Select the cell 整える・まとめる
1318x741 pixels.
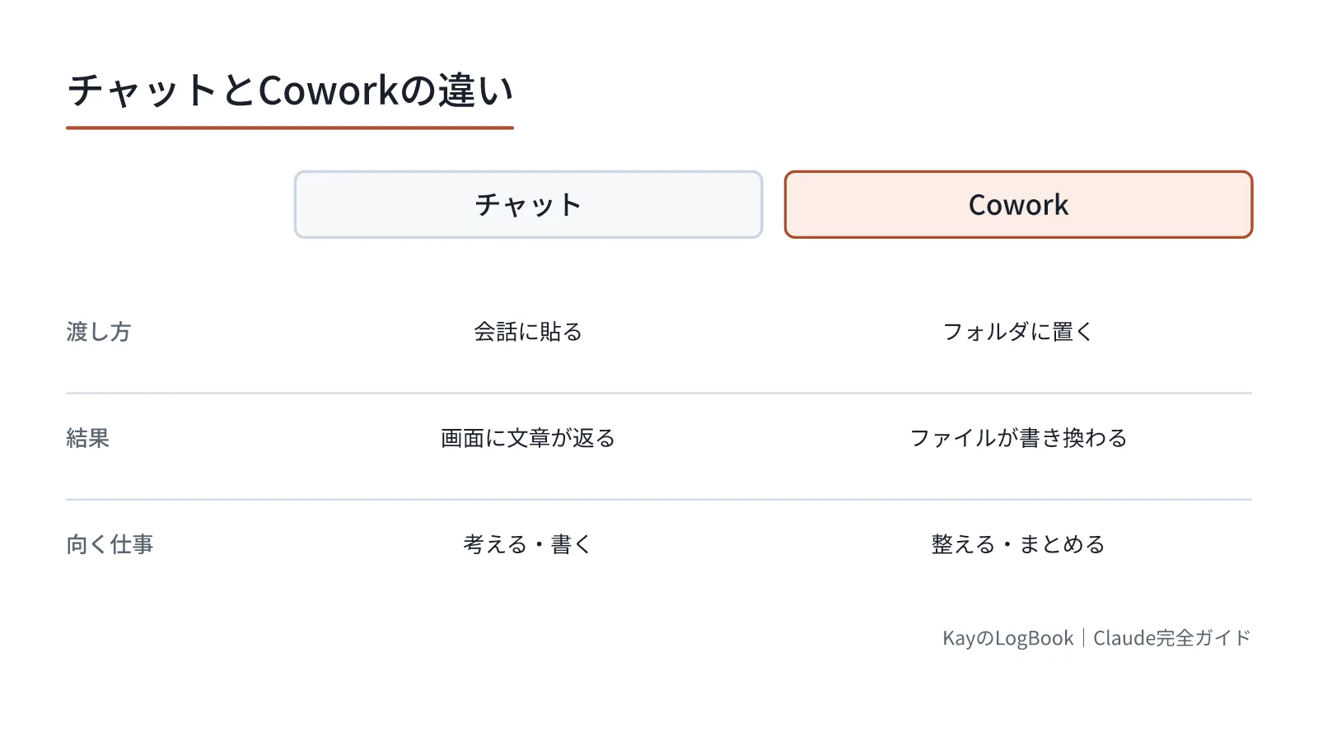click(1018, 544)
